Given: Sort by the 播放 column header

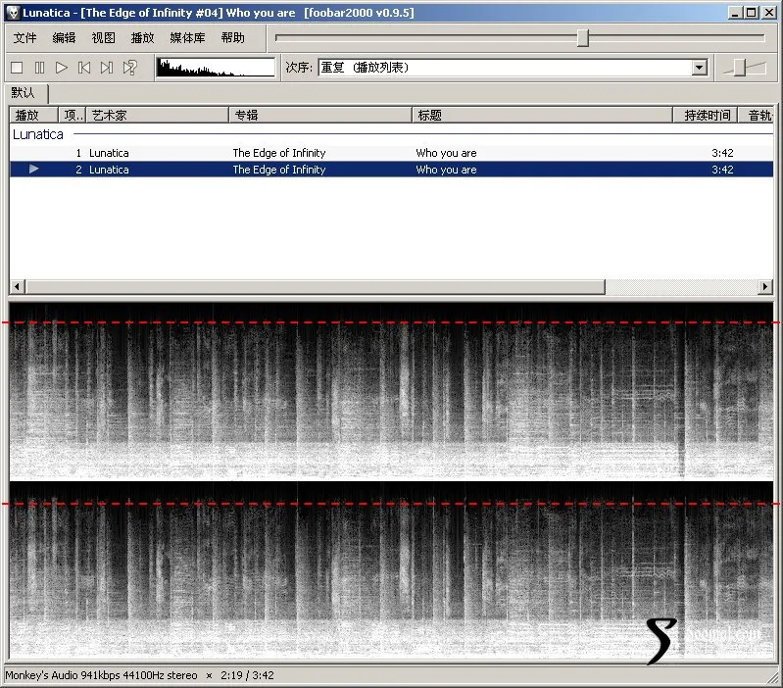Looking at the screenshot, I should tap(33, 116).
